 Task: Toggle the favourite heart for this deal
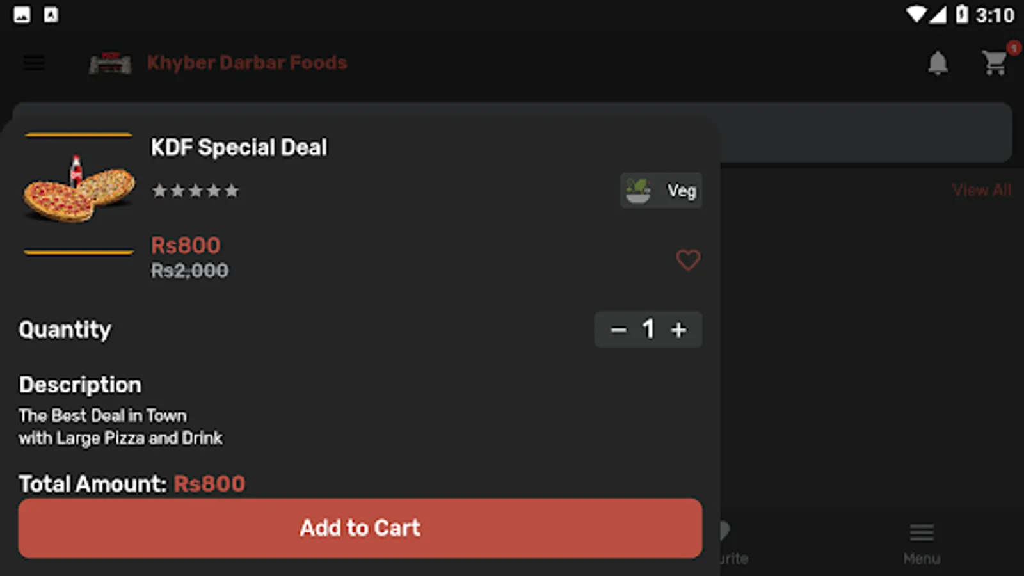click(x=688, y=260)
